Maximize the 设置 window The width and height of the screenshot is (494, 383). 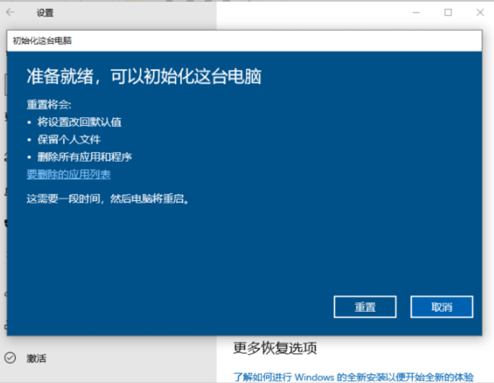[448, 13]
